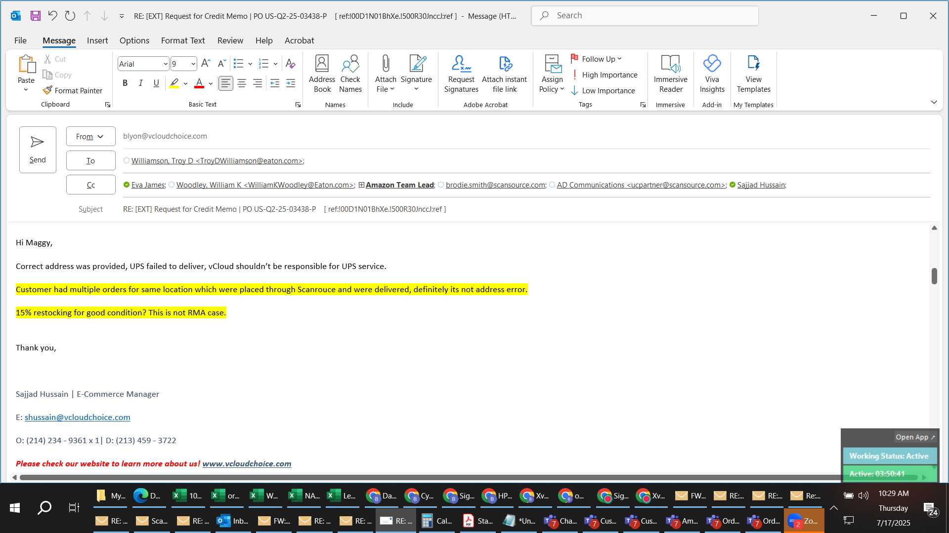Open the Signature dropdown

pyautogui.click(x=416, y=89)
